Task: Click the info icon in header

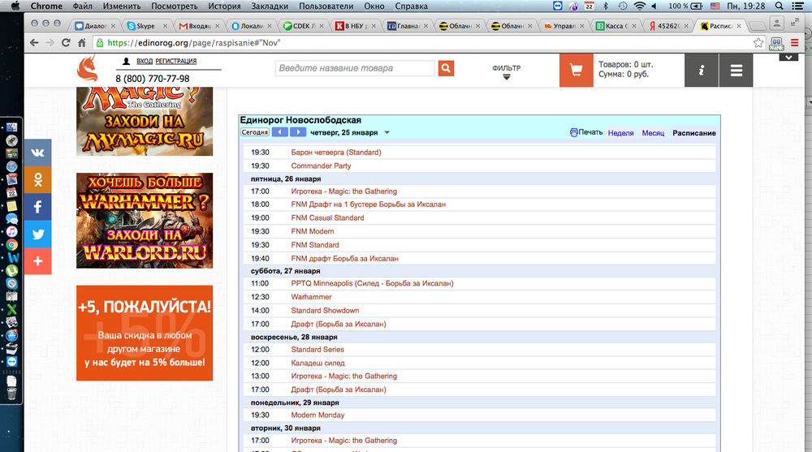Action: [702, 71]
